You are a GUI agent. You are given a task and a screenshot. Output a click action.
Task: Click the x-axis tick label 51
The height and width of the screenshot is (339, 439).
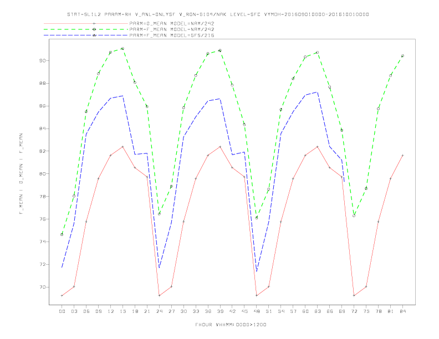click(269, 311)
